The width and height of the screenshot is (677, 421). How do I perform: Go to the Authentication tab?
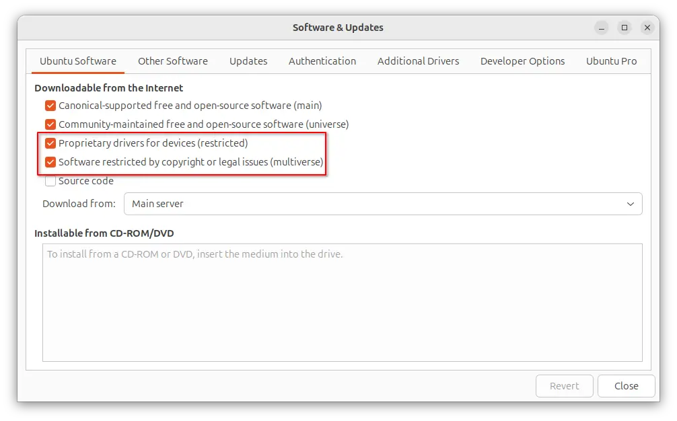tap(322, 61)
